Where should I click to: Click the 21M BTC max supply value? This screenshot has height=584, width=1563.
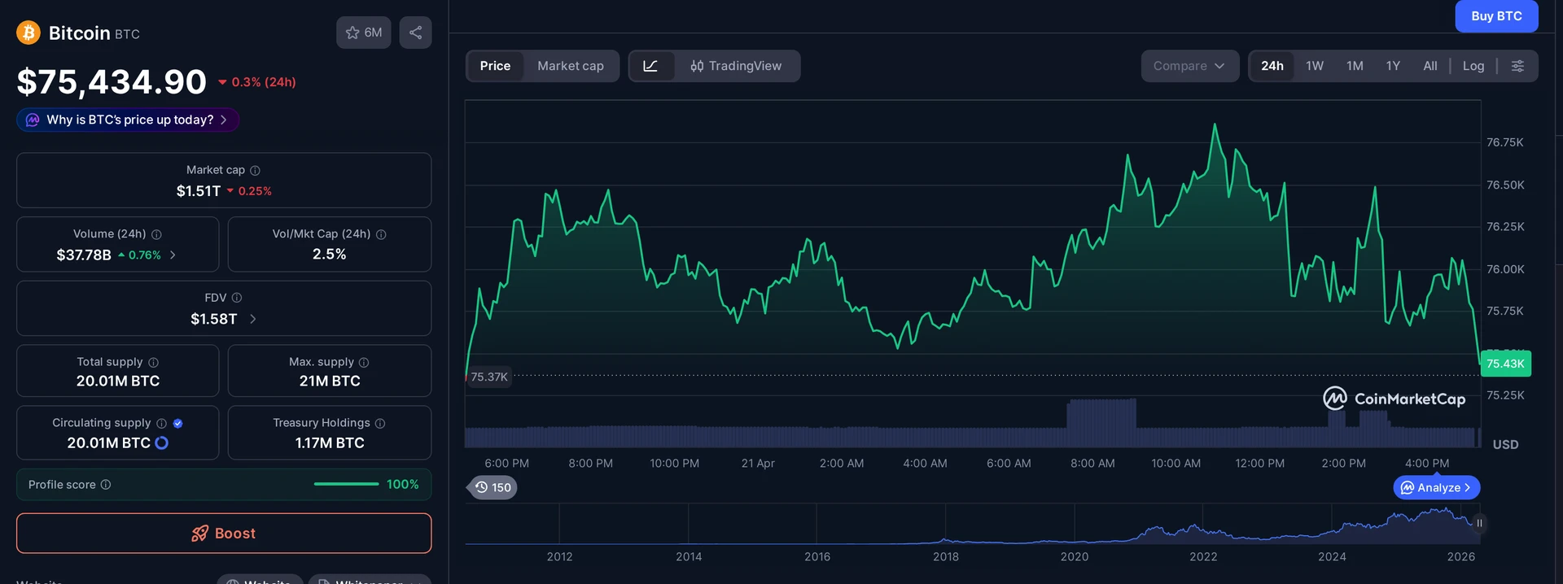pyautogui.click(x=330, y=381)
